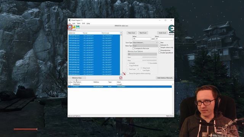Enable the Unrandomizer option
244x137 pixels.
pyautogui.click(x=159, y=50)
